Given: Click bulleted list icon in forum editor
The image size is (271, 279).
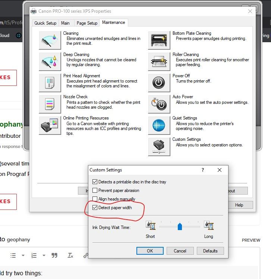Looking at the screenshot, I should (x=13, y=255).
